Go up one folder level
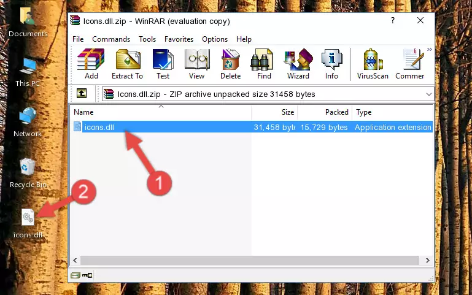The width and height of the screenshot is (472, 295). coord(82,93)
